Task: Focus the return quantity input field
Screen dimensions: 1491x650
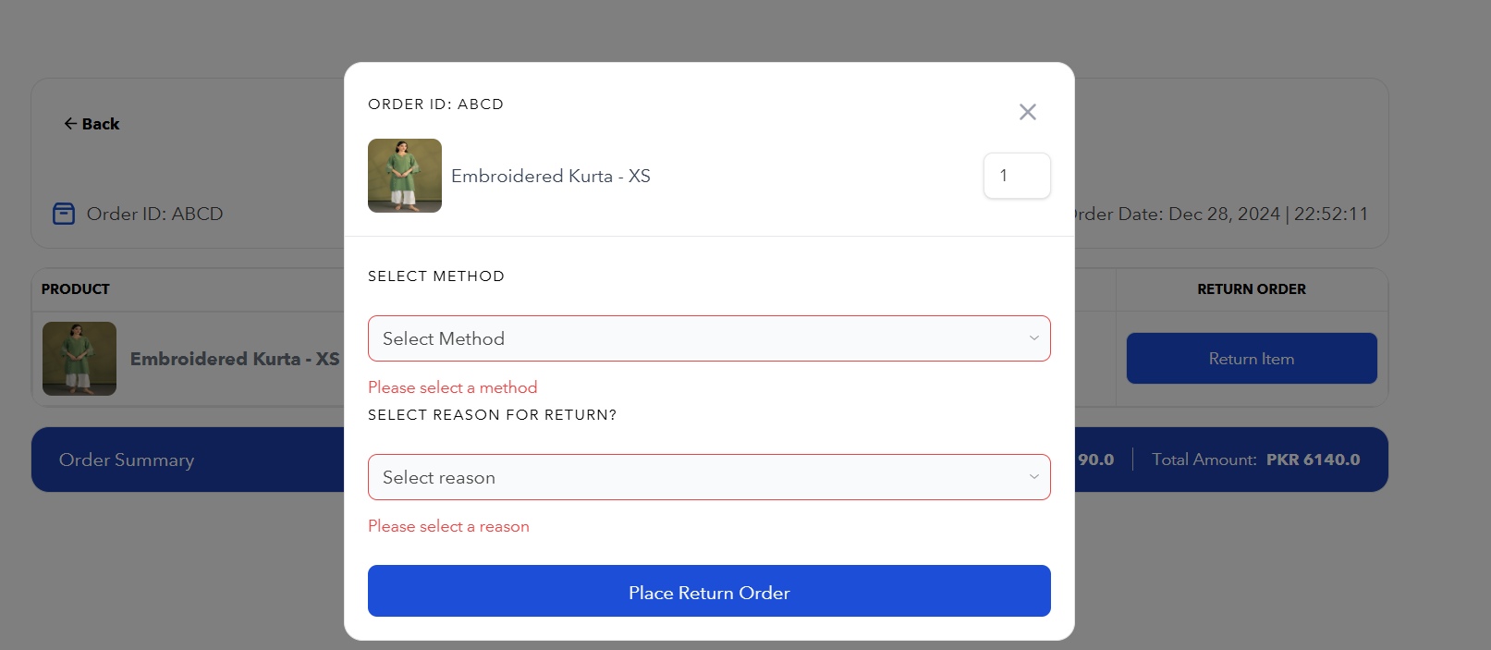Action: [x=1017, y=176]
